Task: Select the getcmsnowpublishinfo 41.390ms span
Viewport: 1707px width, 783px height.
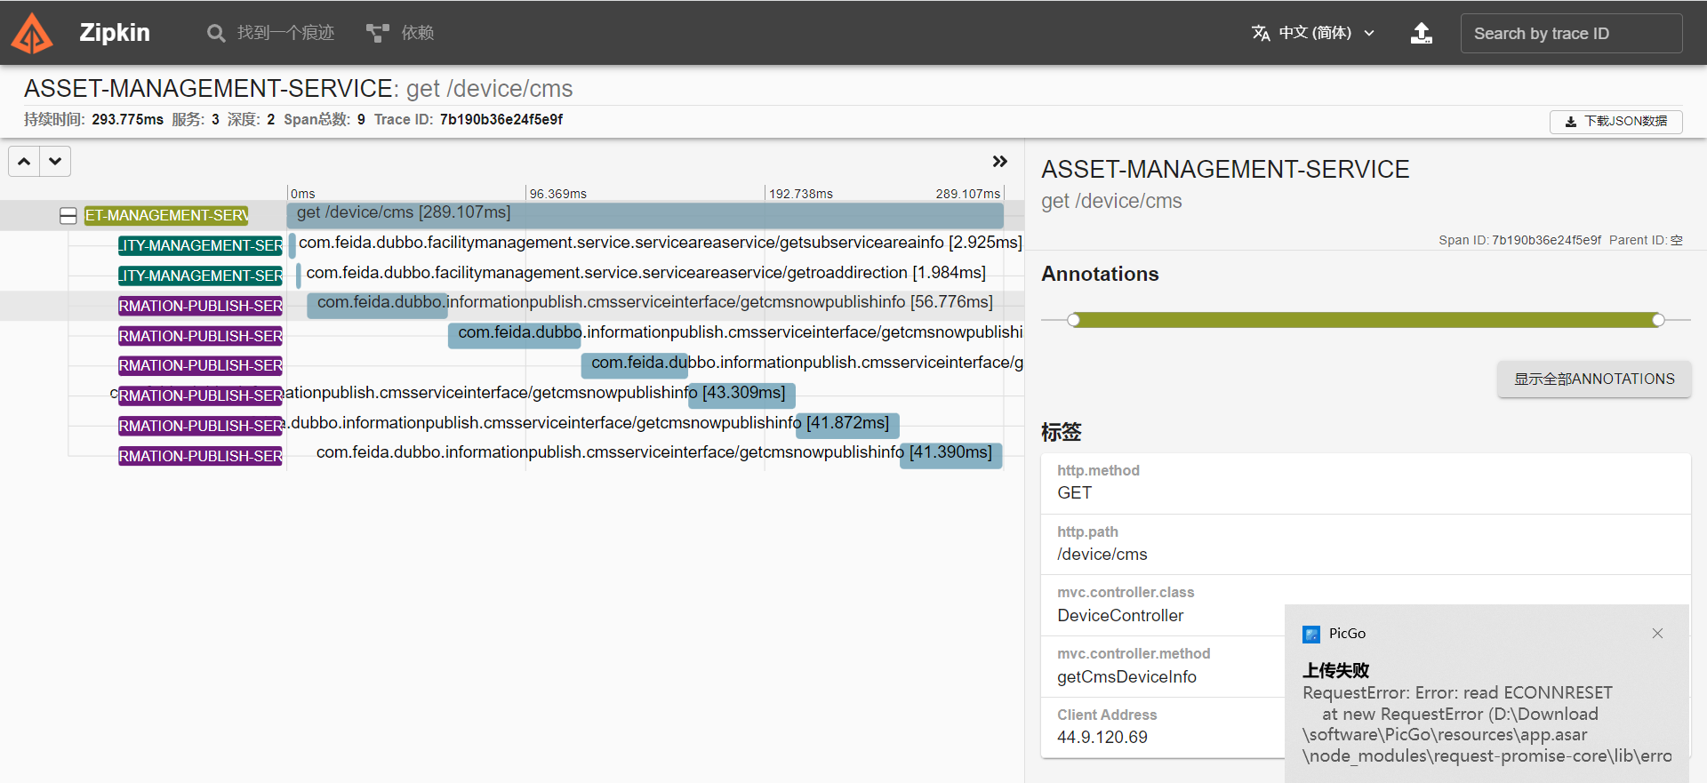Action: (951, 454)
